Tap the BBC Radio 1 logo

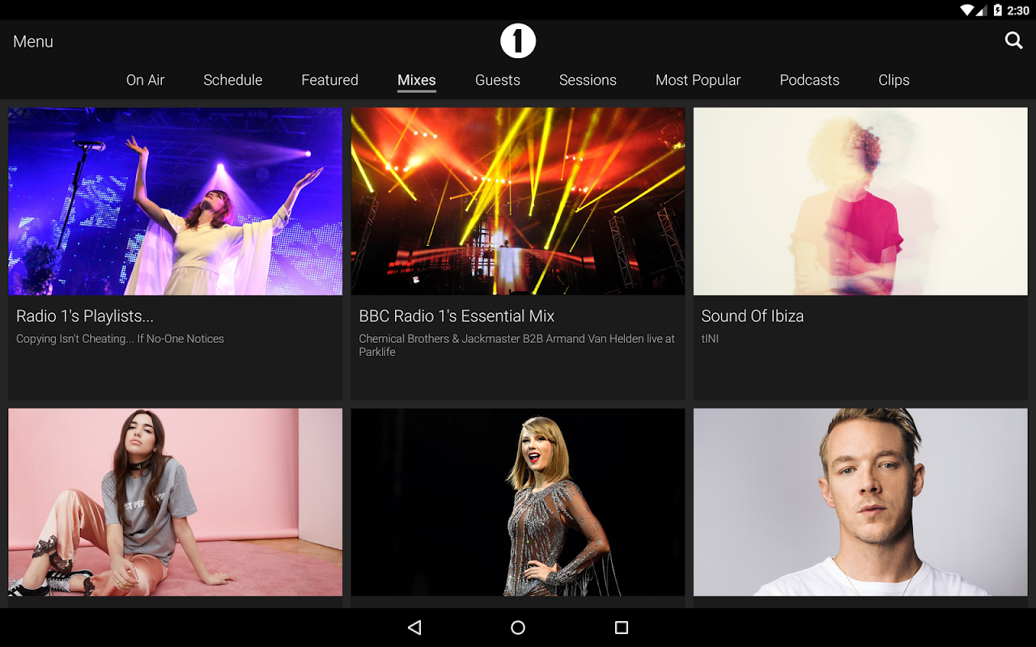[x=517, y=40]
